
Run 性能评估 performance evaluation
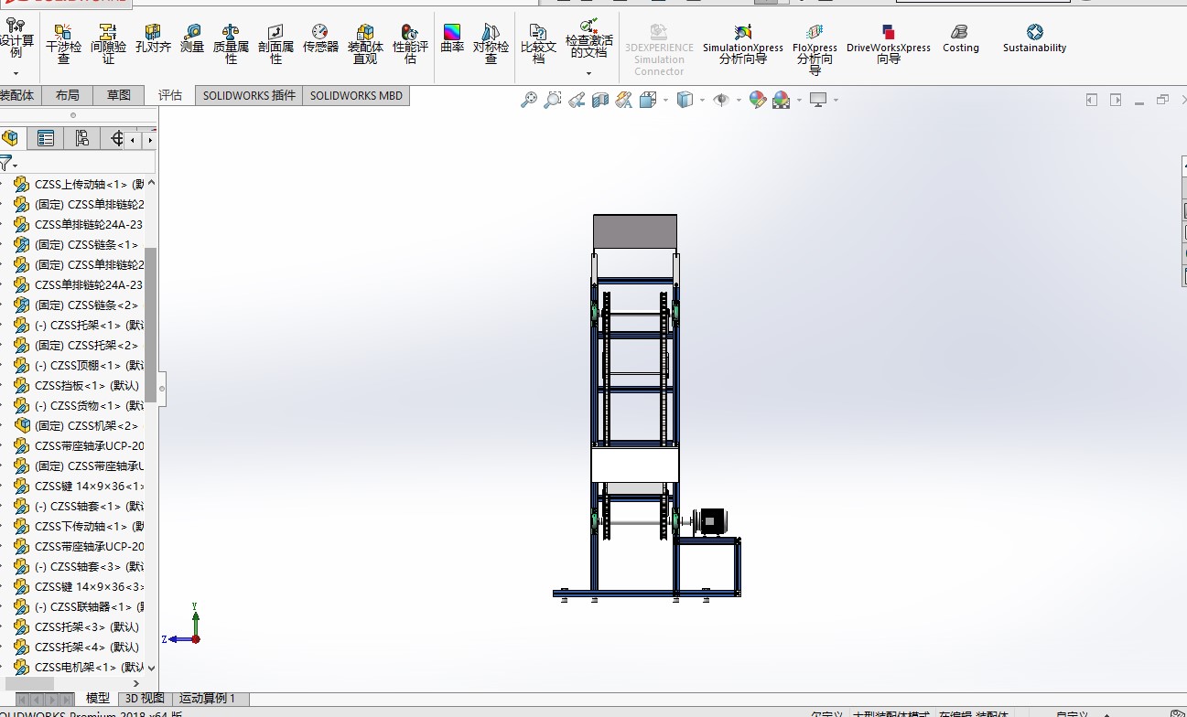coord(410,44)
